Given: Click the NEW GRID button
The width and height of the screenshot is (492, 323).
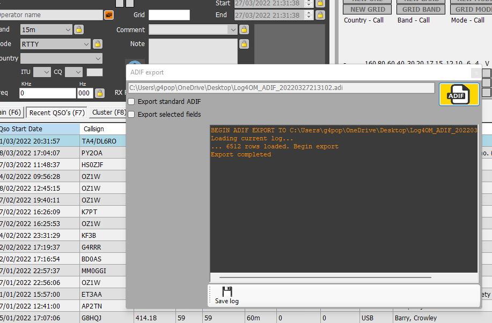Looking at the screenshot, I should 368,10.
